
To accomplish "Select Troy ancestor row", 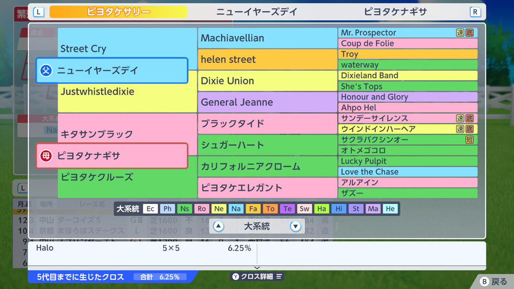I will tap(408, 54).
